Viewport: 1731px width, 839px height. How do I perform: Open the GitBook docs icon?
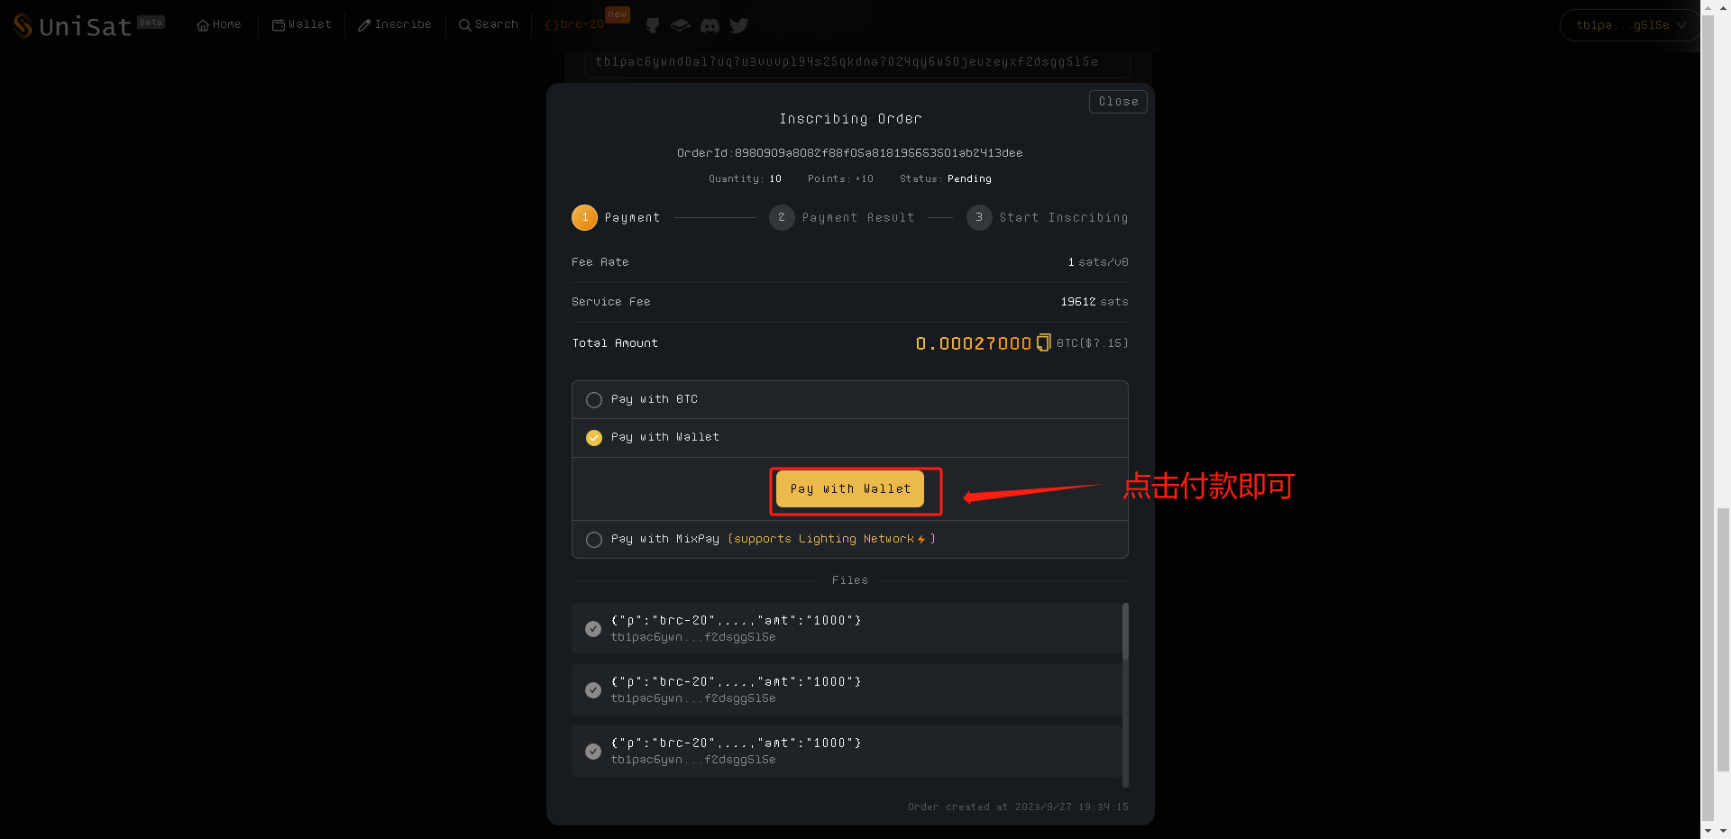(681, 25)
